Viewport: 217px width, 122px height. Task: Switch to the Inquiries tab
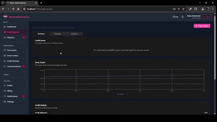pos(74,34)
